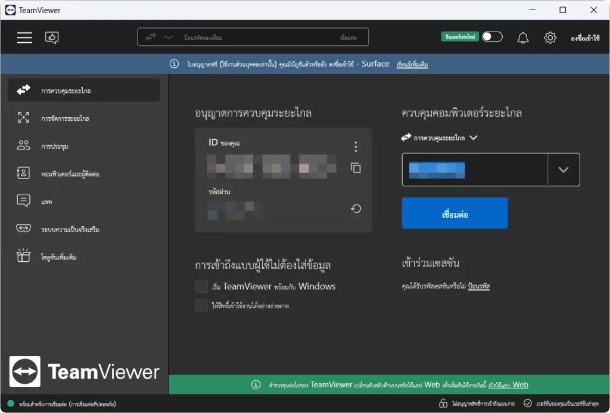The width and height of the screenshot is (610, 413).
Task: Toggle the new interface switch
Action: [x=492, y=37]
